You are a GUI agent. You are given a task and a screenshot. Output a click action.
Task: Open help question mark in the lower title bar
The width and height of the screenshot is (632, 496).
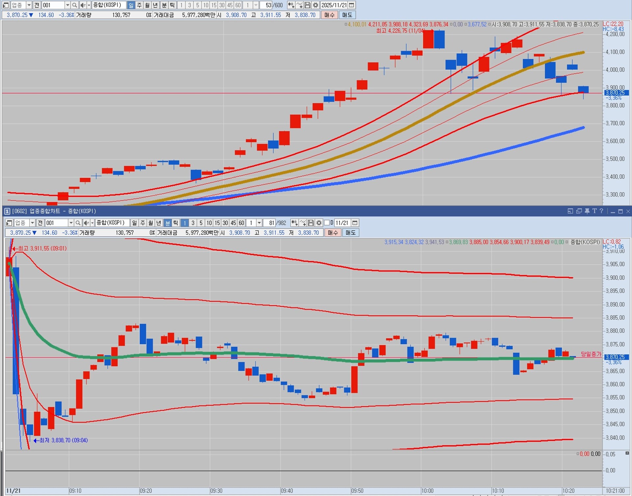(601, 211)
